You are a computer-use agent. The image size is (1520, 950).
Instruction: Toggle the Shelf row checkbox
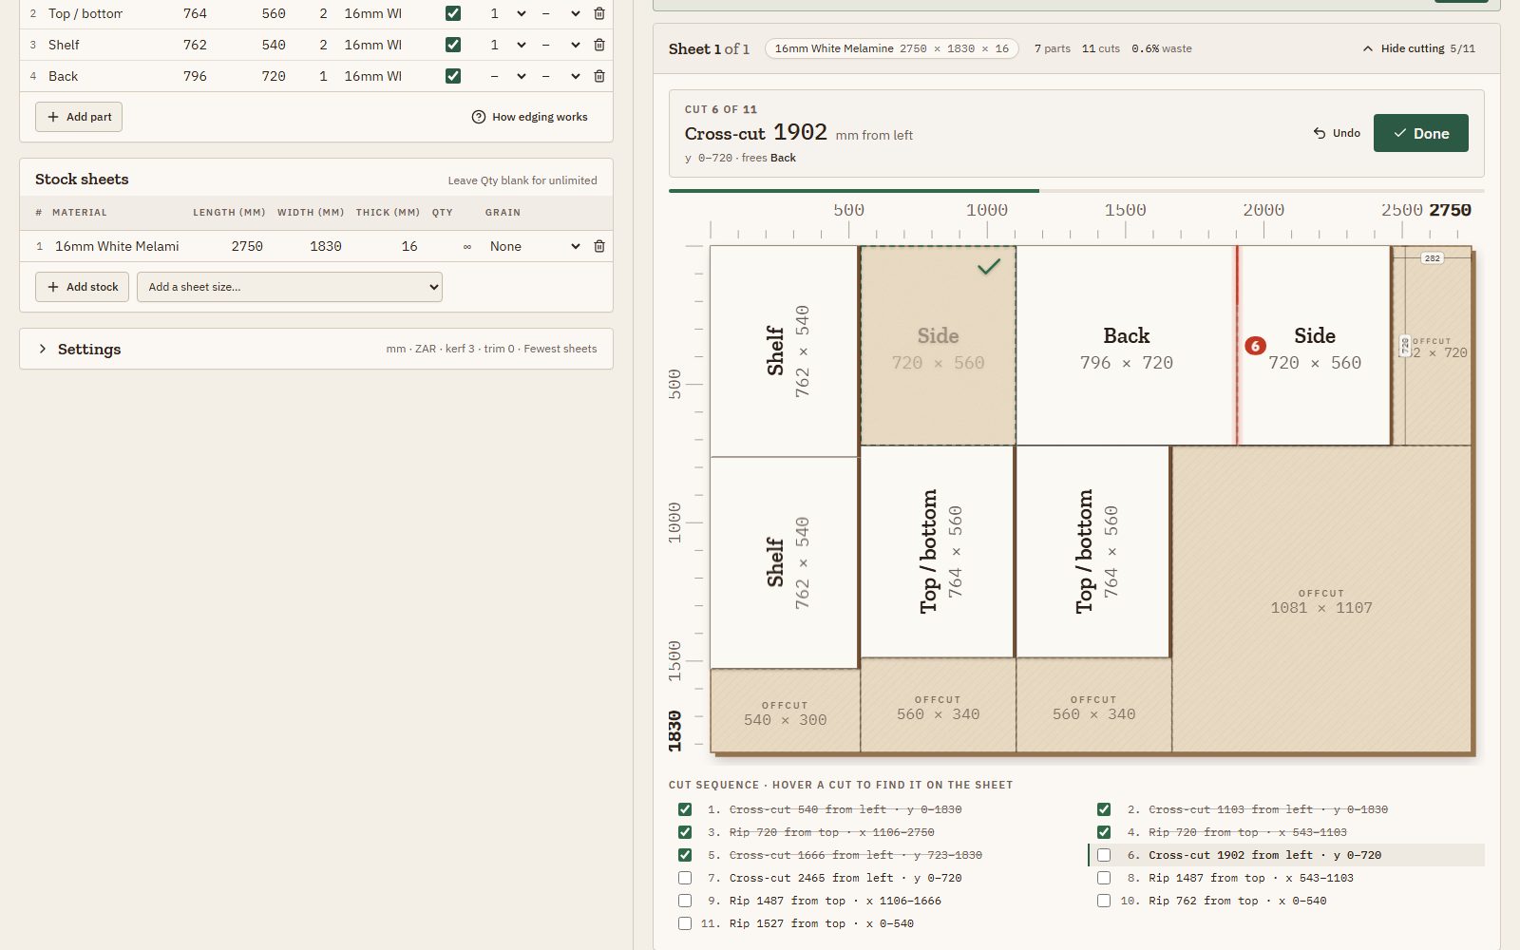453,45
